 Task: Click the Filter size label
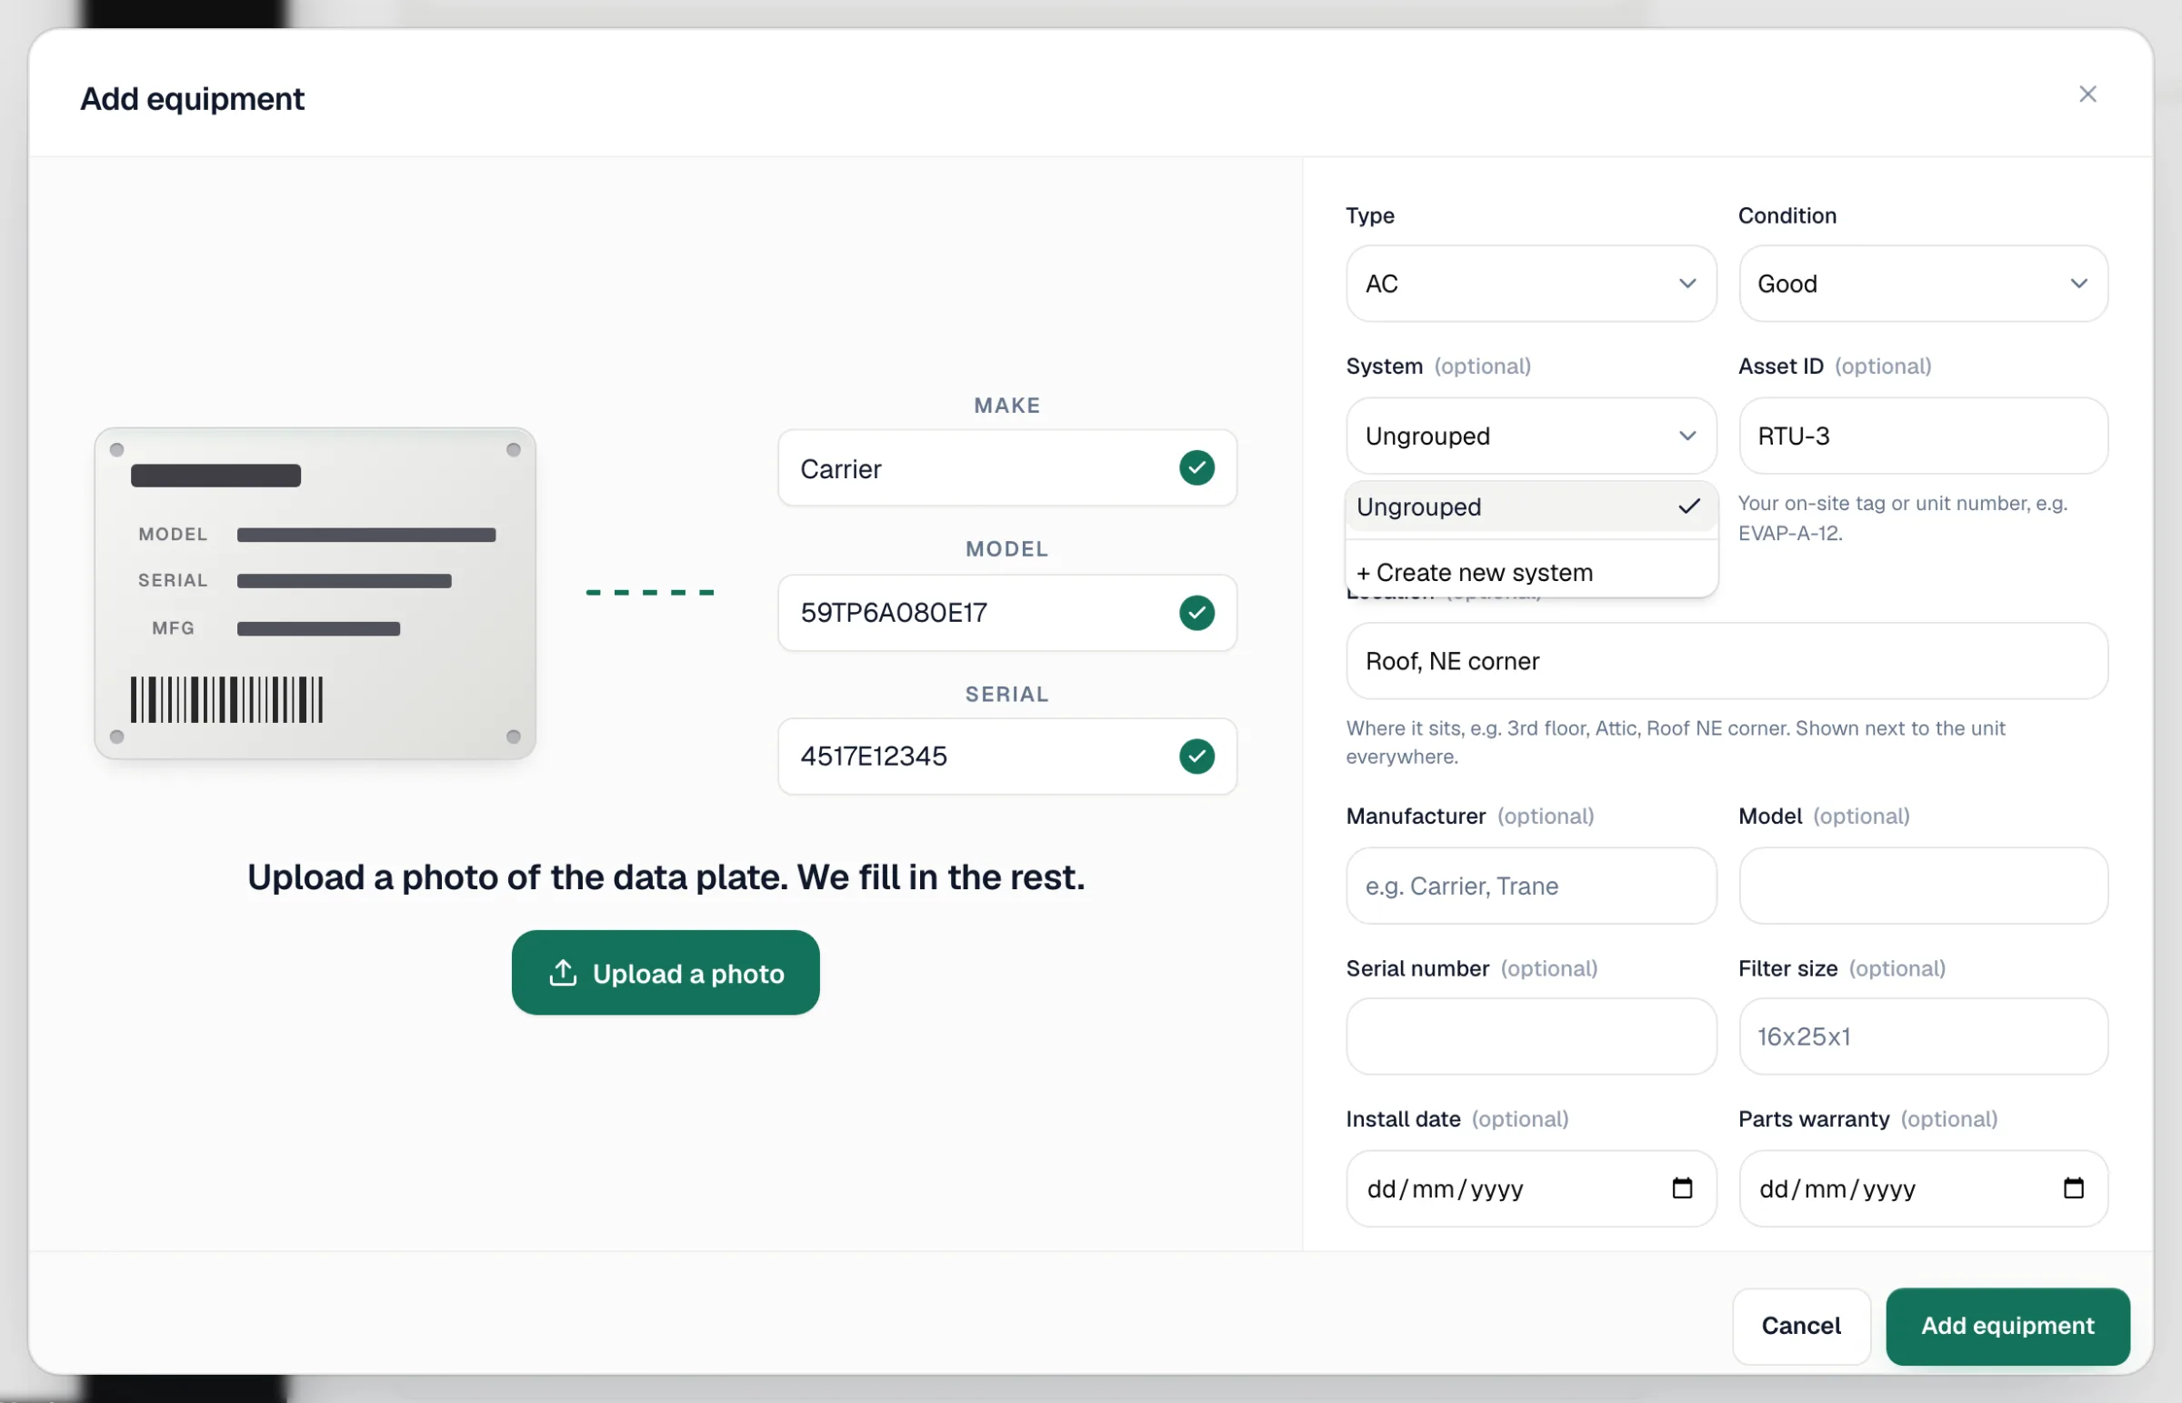click(1787, 967)
